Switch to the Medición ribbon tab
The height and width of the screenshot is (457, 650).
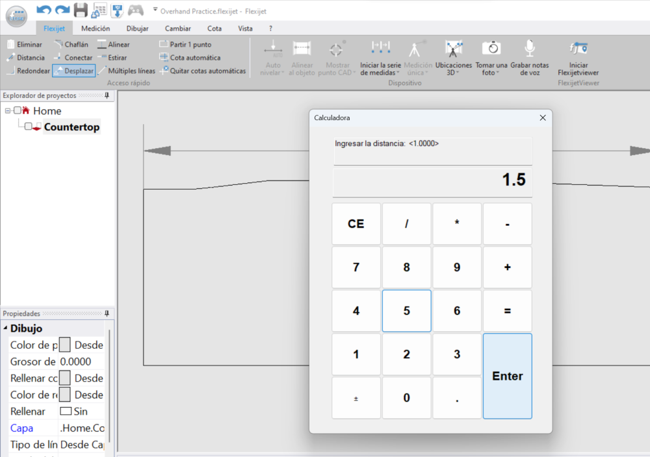point(95,29)
